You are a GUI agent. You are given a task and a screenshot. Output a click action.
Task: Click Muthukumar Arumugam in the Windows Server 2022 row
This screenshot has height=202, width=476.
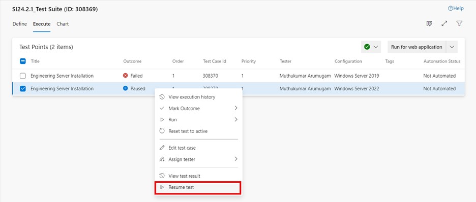[305, 89]
